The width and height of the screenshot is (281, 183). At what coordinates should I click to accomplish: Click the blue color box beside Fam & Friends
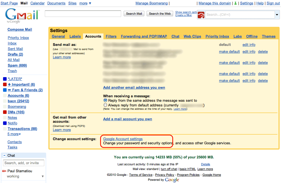tap(5, 90)
